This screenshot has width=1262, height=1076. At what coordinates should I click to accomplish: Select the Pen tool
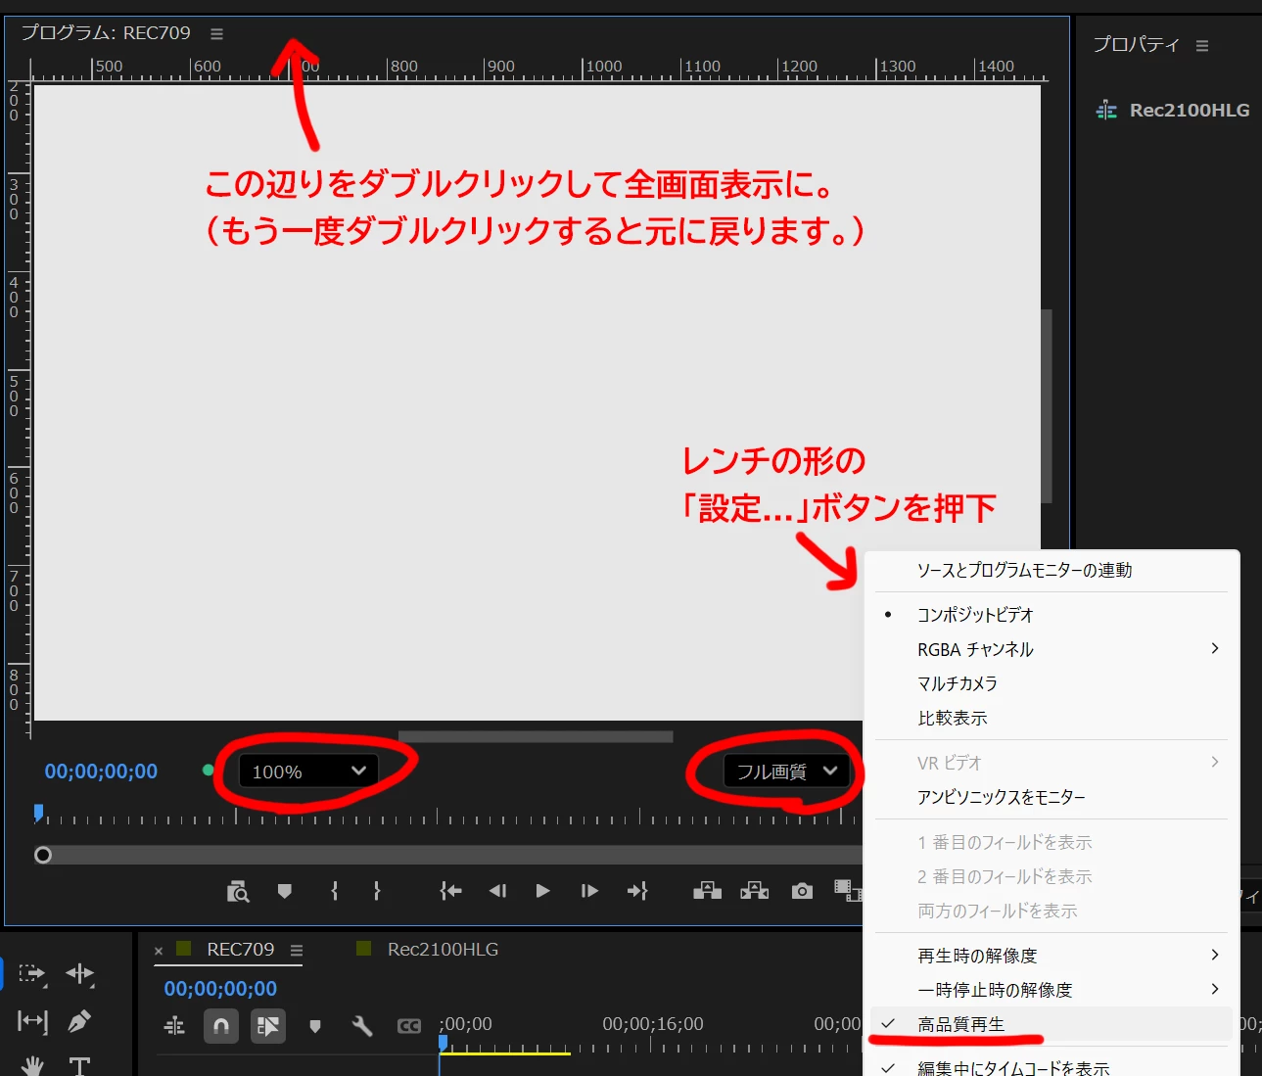coord(79,1021)
